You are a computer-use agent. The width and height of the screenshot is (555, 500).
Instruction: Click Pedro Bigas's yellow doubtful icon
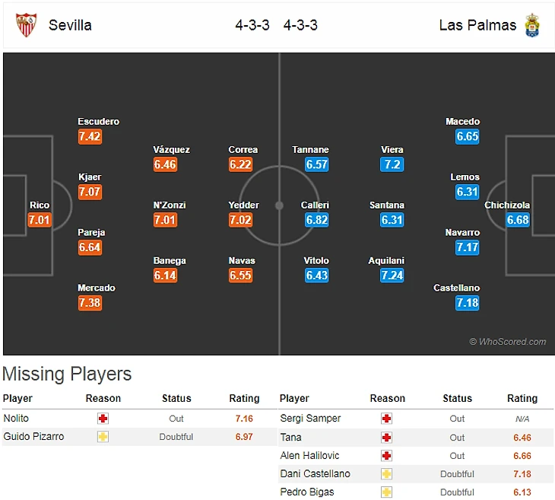click(x=388, y=492)
